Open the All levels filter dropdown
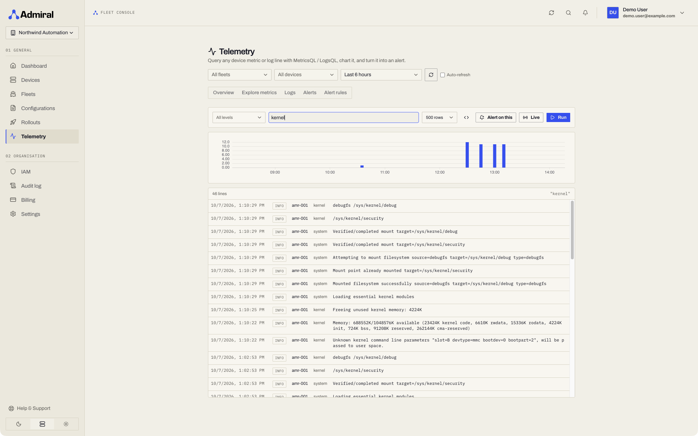 pyautogui.click(x=239, y=117)
